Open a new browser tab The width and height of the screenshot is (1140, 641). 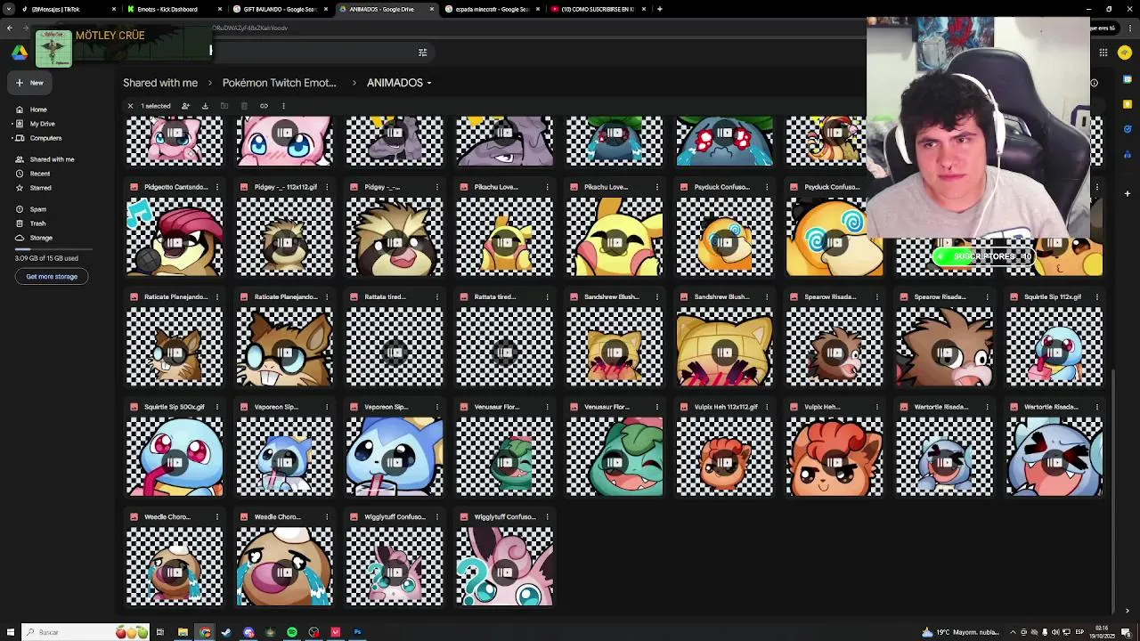coord(660,9)
